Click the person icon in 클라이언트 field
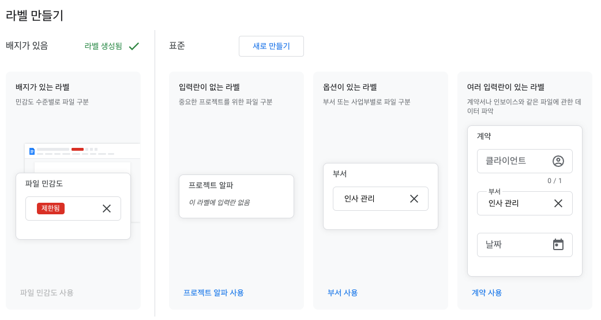The width and height of the screenshot is (601, 320). (558, 161)
